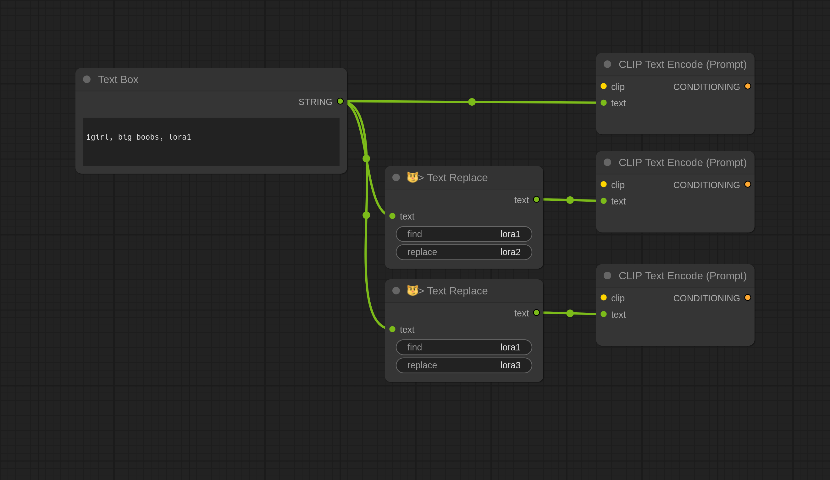The image size is (830, 480).
Task: Click the CONDITIONING output socket on the topmost CLIP node
Action: (x=748, y=86)
